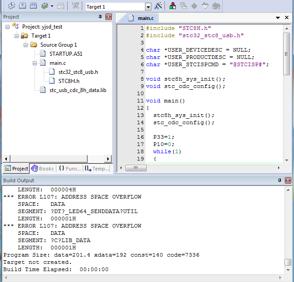Pin the Project panel

pyautogui.click(x=100, y=17)
